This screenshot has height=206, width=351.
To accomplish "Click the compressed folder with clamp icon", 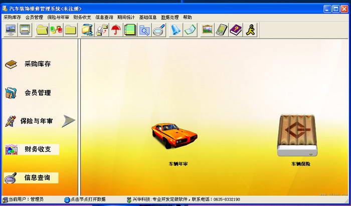I will 88,30.
